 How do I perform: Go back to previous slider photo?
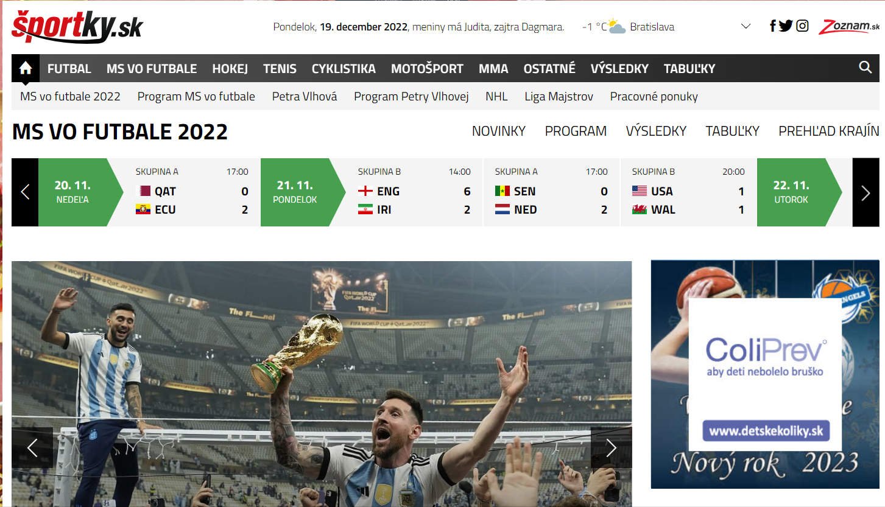(x=32, y=448)
